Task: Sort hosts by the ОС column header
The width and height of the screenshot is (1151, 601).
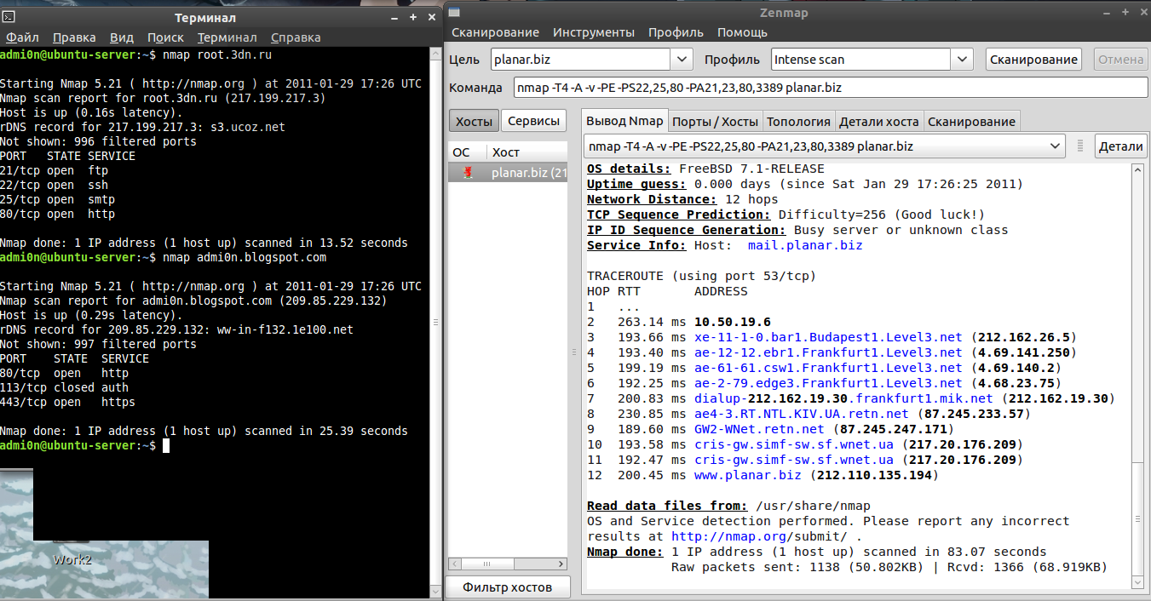Action: click(467, 152)
